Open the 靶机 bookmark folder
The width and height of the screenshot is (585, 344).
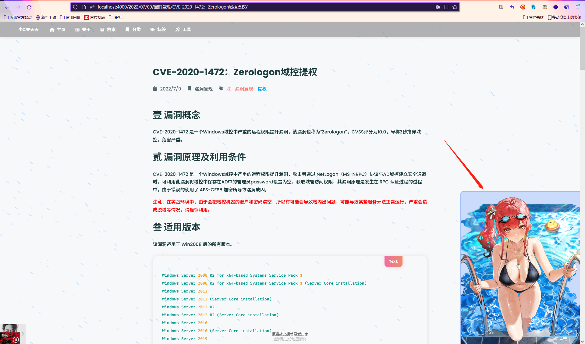(115, 17)
